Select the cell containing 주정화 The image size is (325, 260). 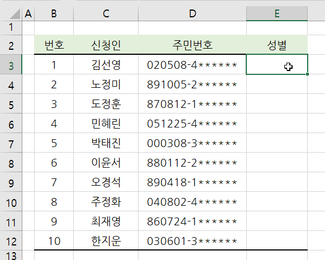click(x=106, y=201)
